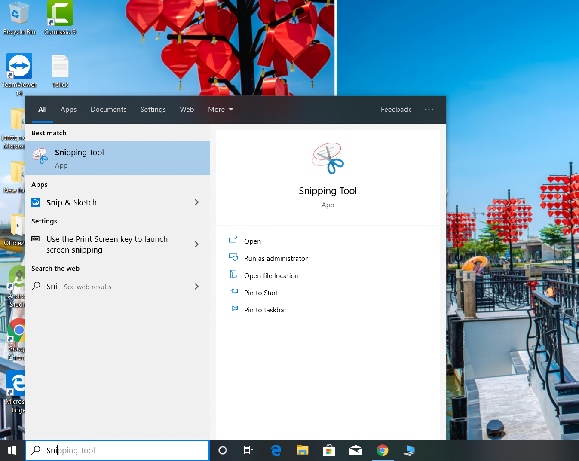The width and height of the screenshot is (579, 461).
Task: Click Open for Snipping Tool
Action: pyautogui.click(x=252, y=241)
